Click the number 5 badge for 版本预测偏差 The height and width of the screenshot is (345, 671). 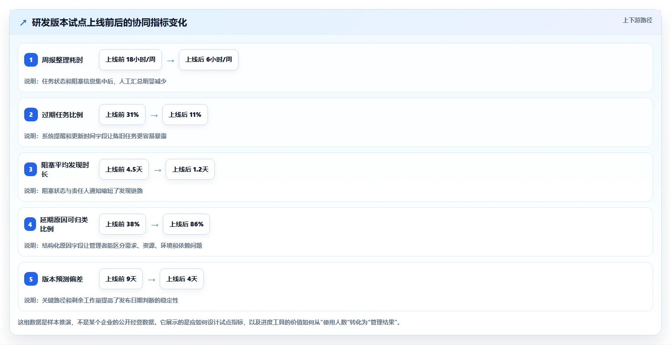(x=31, y=279)
